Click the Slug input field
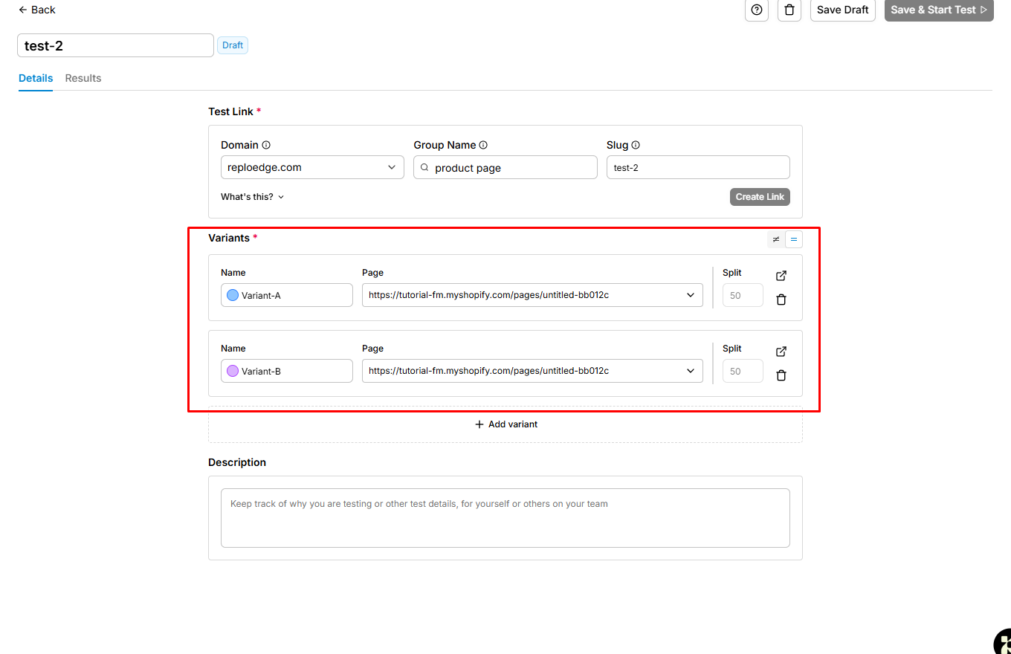The height and width of the screenshot is (654, 1011). point(698,167)
